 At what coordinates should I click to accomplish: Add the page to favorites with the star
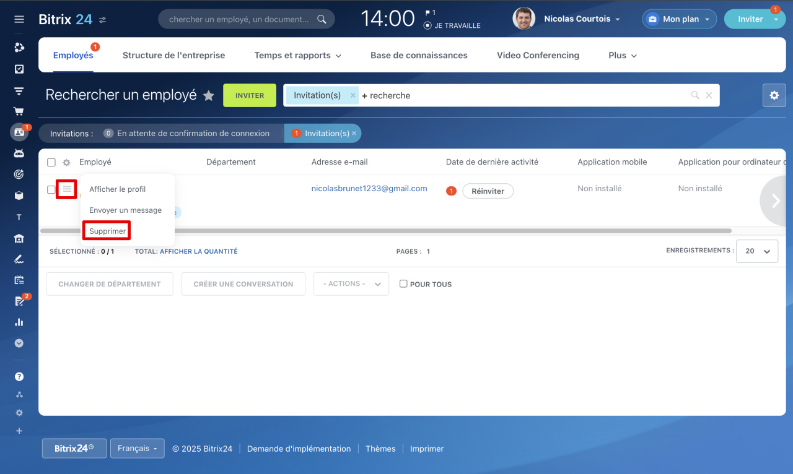pos(209,95)
